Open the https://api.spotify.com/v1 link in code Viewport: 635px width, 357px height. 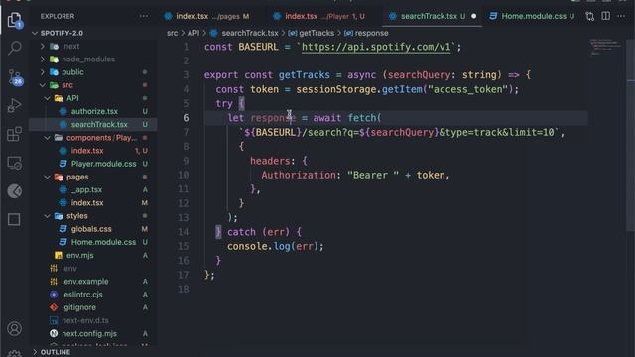tap(376, 47)
